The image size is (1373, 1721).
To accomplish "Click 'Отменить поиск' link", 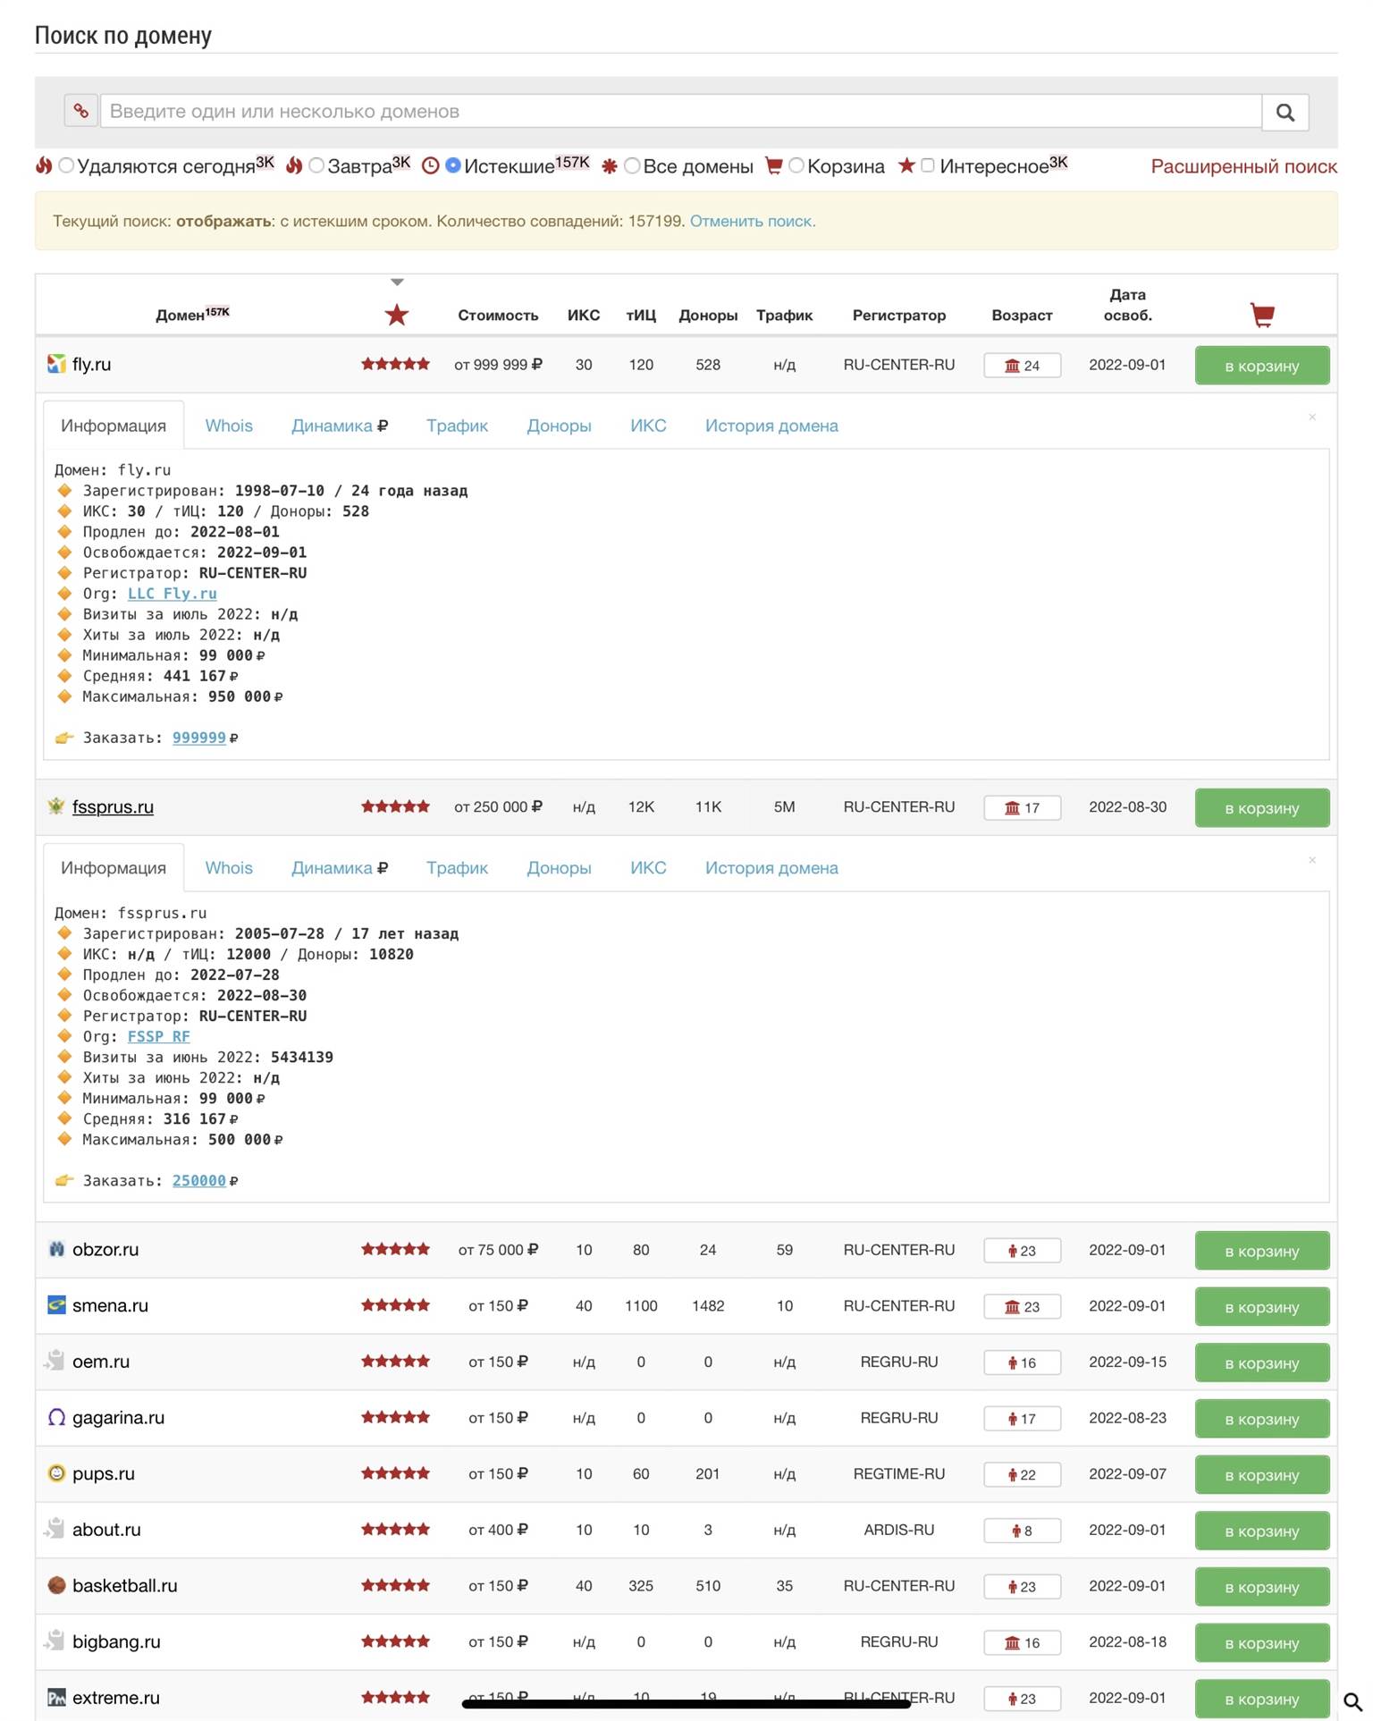I will pos(752,221).
